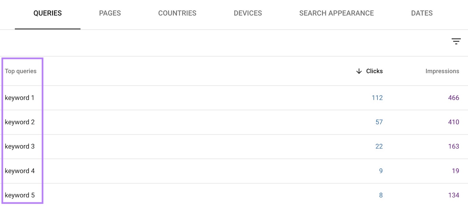Screen dimensions: 468x206
Task: Open the SEARCH APPEARANCE tab
Action: 336,13
